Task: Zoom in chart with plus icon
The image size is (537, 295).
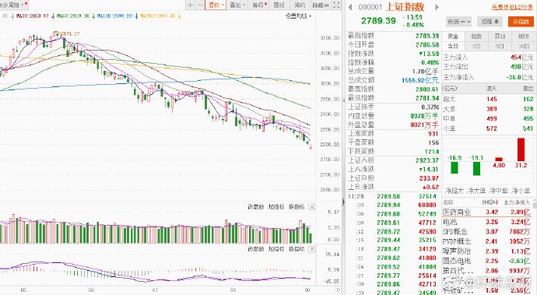Action: tap(191, 5)
